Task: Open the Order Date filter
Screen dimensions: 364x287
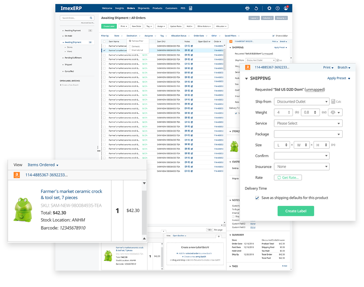Action: 200,36
